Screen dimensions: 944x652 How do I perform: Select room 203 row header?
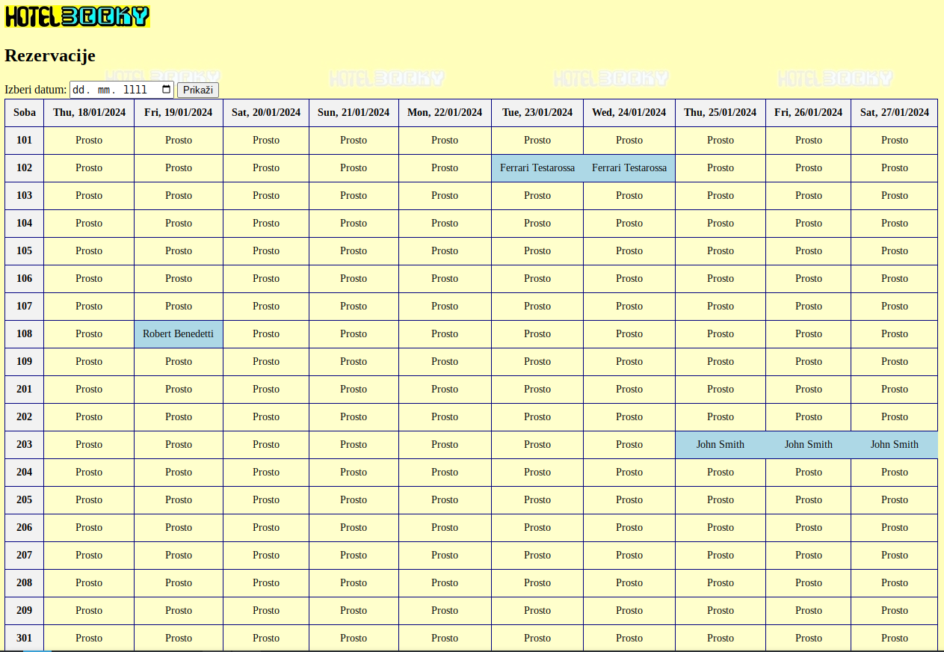tap(25, 445)
